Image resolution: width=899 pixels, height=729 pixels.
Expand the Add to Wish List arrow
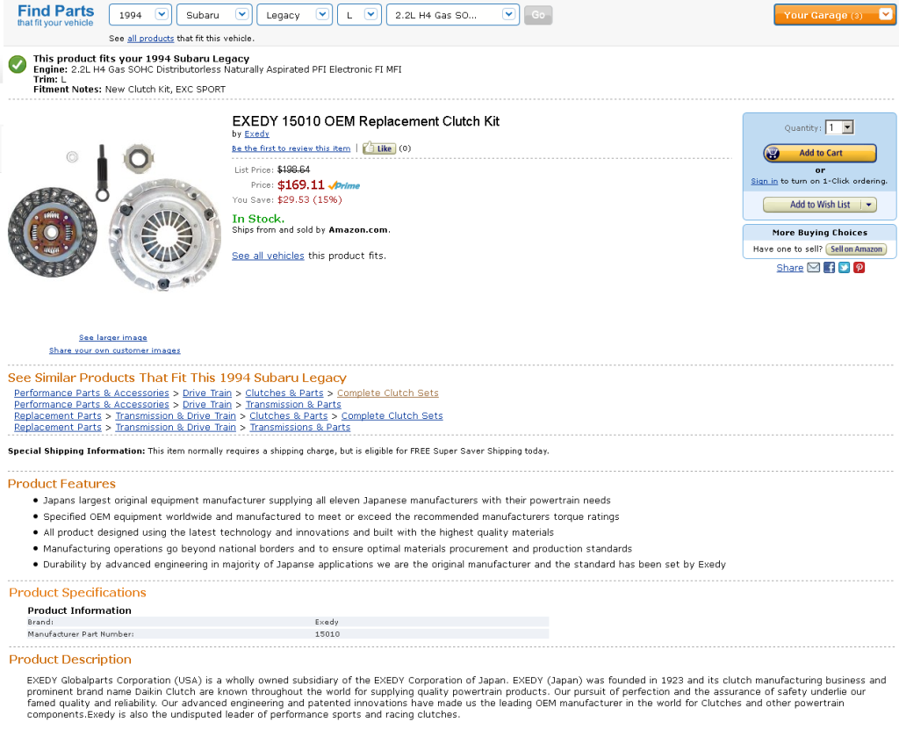click(x=869, y=205)
